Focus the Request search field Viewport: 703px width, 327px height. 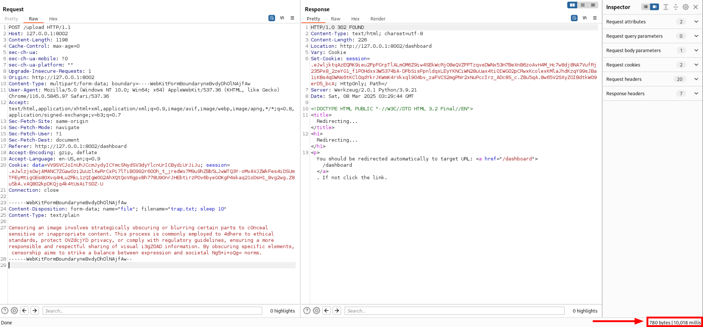(152, 311)
